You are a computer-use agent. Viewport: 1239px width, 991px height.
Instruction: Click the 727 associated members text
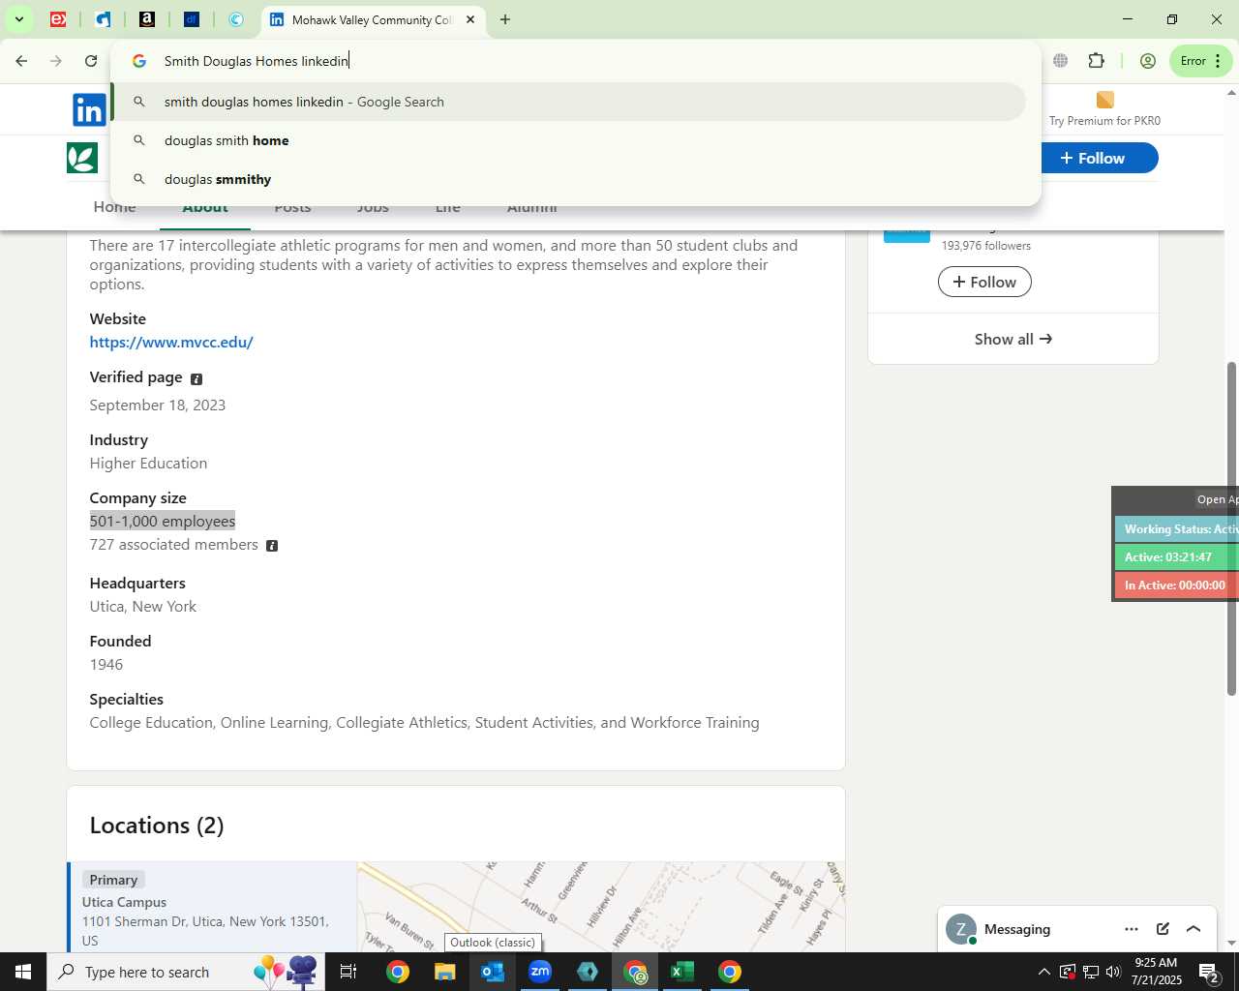click(x=174, y=545)
